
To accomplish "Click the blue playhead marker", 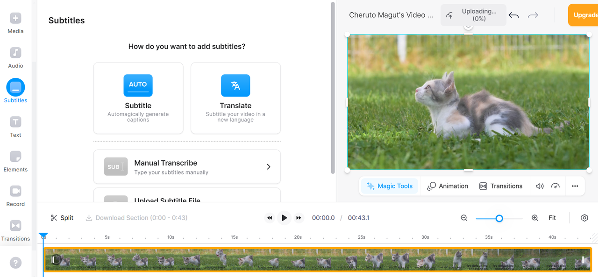I will [x=43, y=236].
